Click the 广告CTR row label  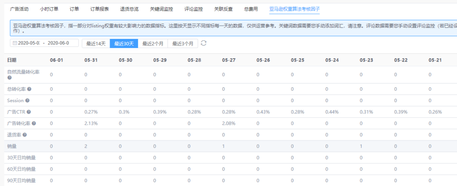pyautogui.click(x=17, y=112)
